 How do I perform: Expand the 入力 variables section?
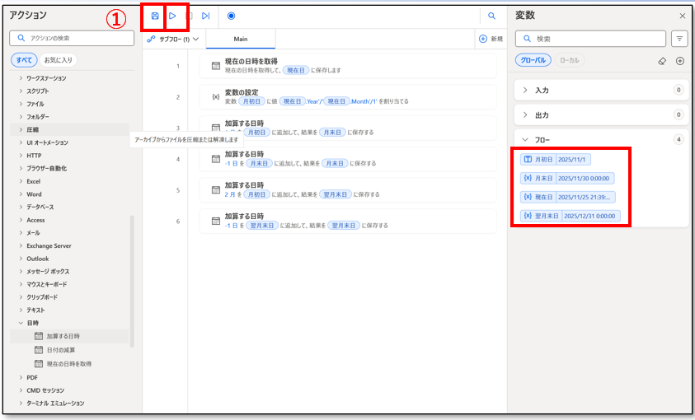point(526,90)
